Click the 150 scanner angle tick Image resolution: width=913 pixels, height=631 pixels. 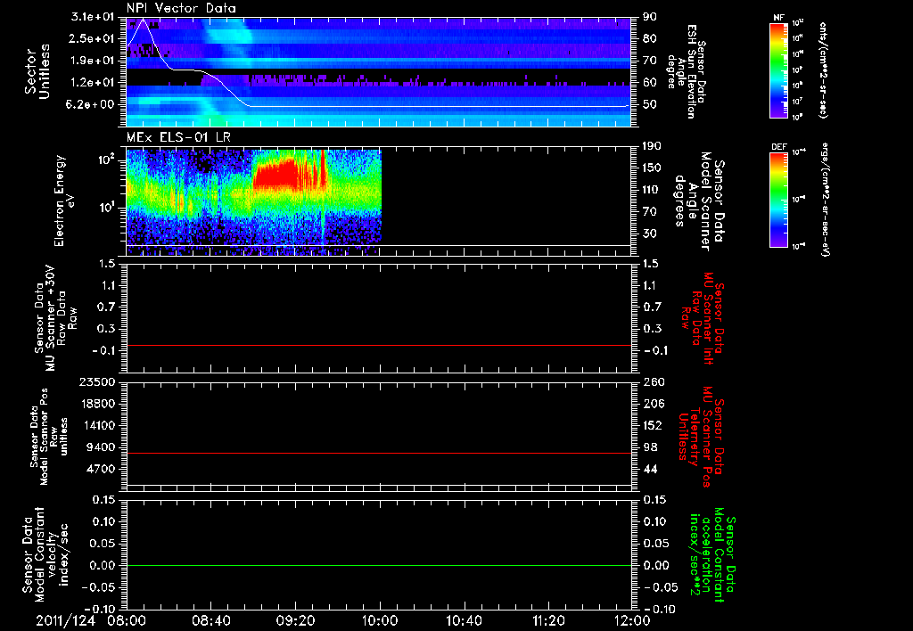[653, 168]
